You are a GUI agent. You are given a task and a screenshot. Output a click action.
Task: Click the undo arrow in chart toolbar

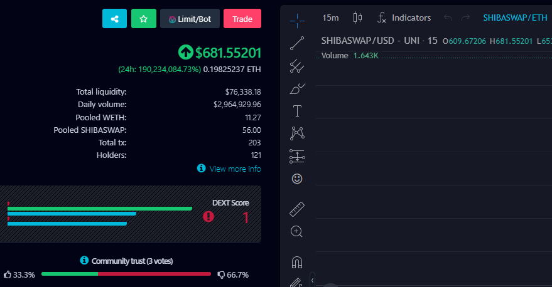pos(448,18)
